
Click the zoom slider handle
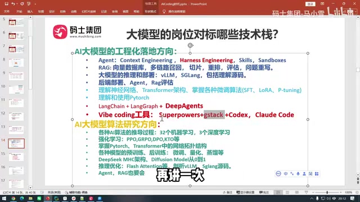[x=327, y=192]
